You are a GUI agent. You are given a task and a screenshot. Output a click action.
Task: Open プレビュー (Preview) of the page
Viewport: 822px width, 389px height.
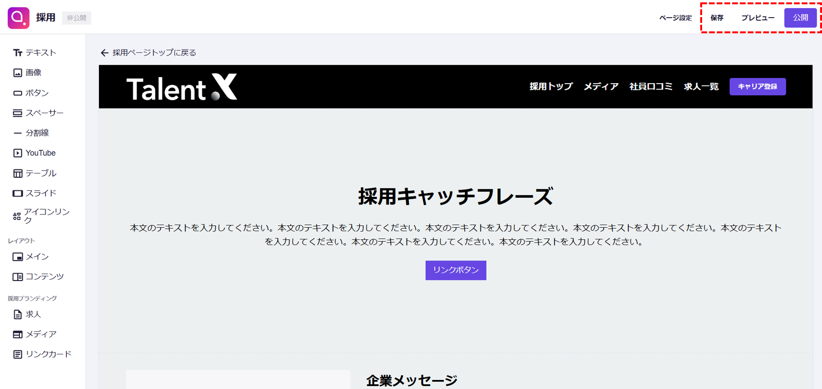[757, 18]
